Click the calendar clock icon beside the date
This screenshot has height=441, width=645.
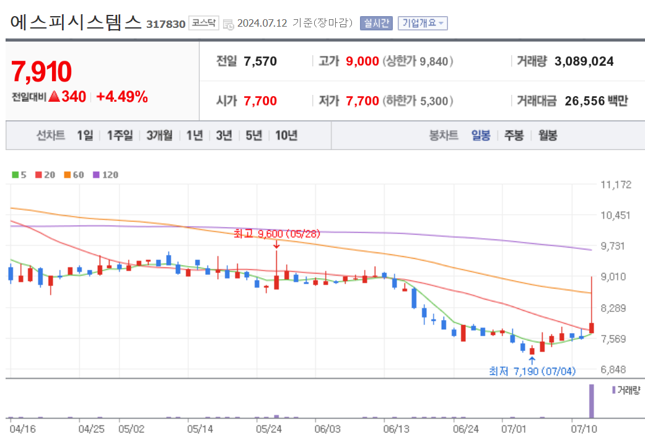tap(228, 24)
